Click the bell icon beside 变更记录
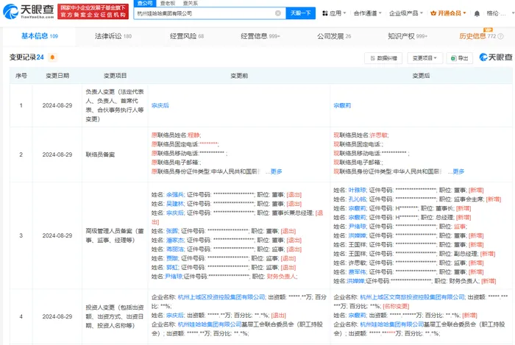Viewport: 515px width, 345px height. point(52,57)
